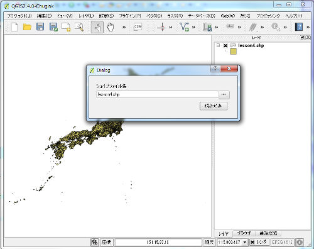Viewport: 314px width, 249px height.
Task: Select the lesson4.shp layer name
Action: pyautogui.click(x=251, y=45)
